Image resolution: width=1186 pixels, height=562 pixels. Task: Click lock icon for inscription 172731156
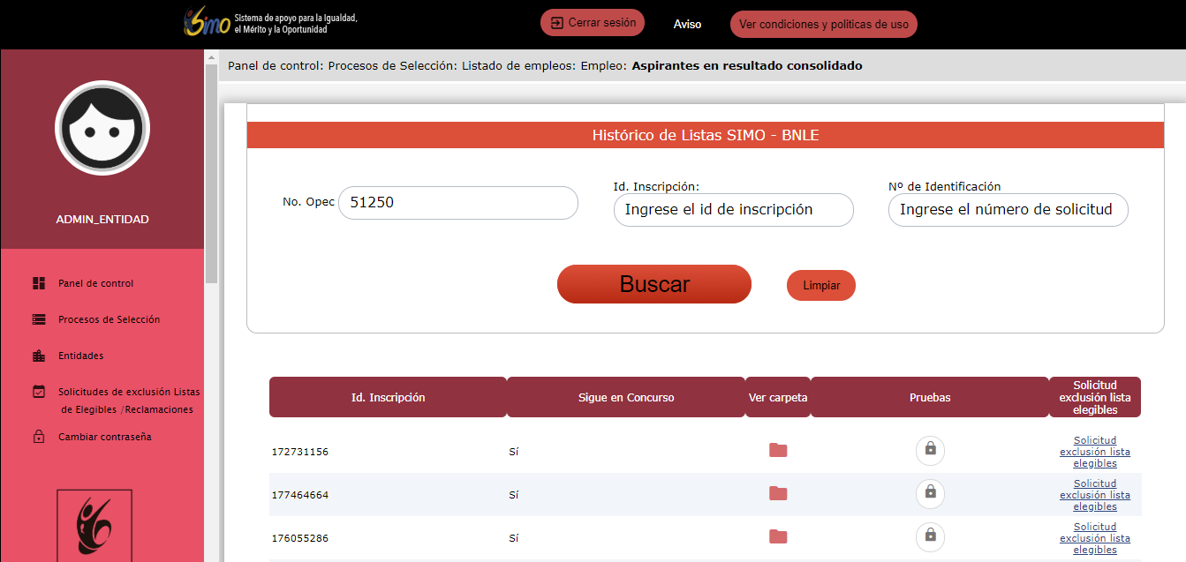click(930, 450)
